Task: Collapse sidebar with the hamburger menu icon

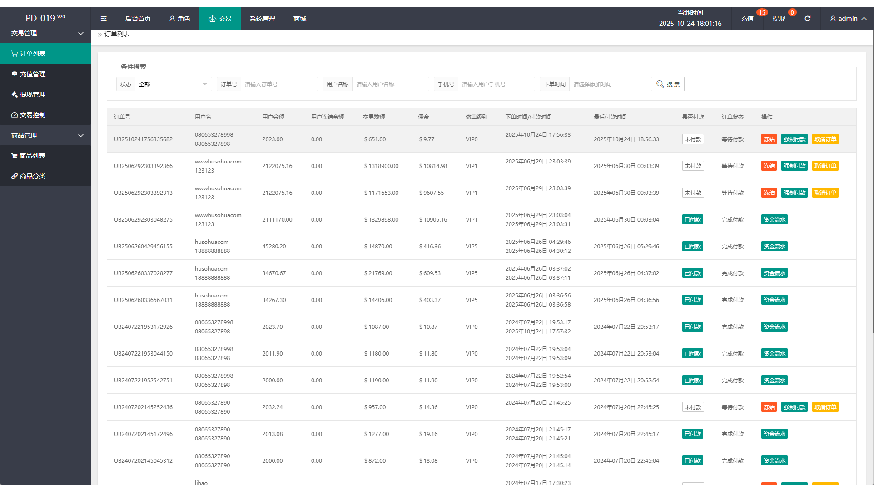Action: tap(104, 19)
